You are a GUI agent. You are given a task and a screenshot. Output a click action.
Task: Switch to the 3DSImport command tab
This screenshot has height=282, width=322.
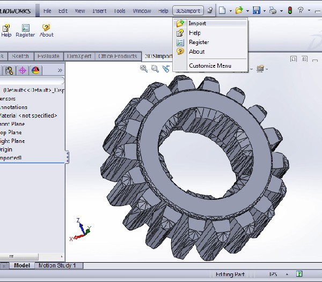click(158, 56)
